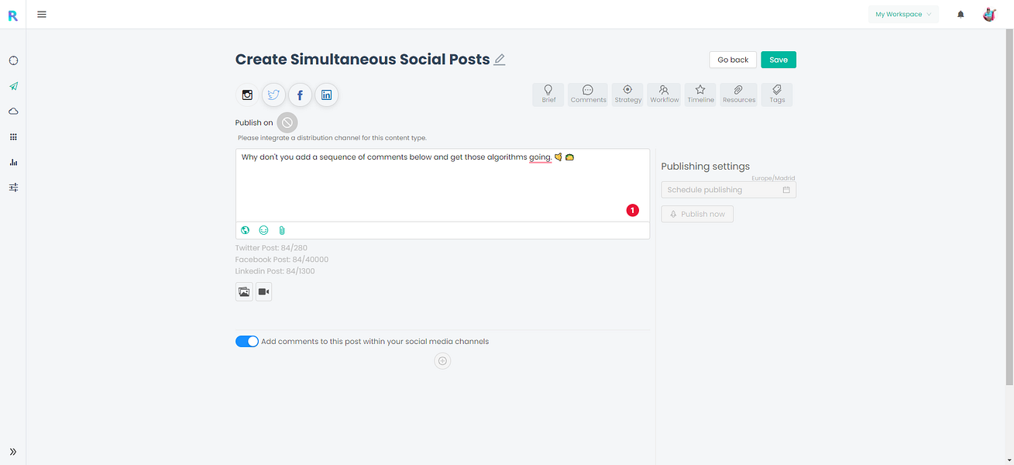Open the hamburger menu in the header
Screen dimensions: 1014x465
pos(42,14)
